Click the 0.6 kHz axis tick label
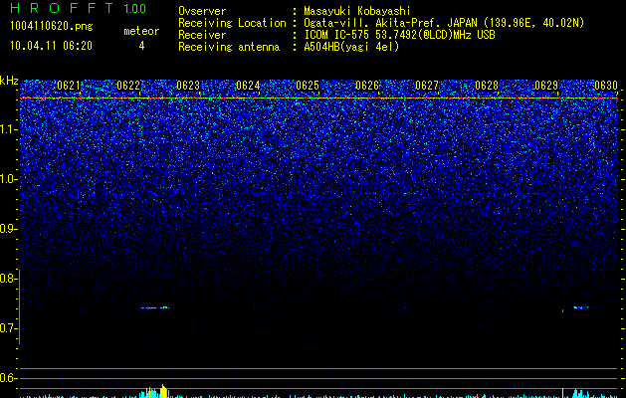This screenshot has width=626, height=398. (x=7, y=378)
